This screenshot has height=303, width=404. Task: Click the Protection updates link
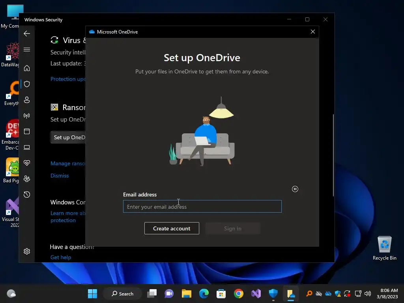tap(68, 79)
